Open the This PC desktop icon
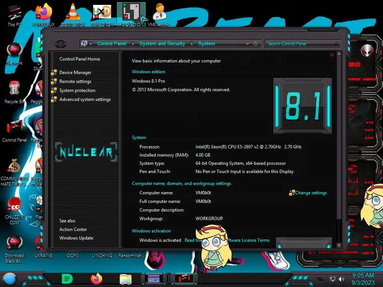The height and width of the screenshot is (287, 383). tap(15, 15)
